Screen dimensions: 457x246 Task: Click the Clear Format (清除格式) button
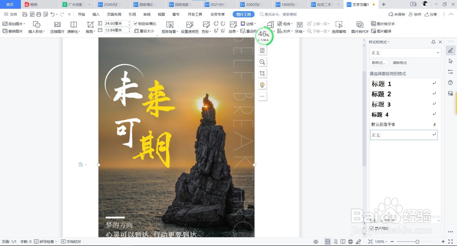coord(400,63)
